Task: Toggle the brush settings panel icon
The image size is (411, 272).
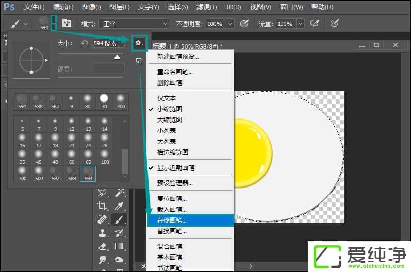Action: tap(67, 24)
